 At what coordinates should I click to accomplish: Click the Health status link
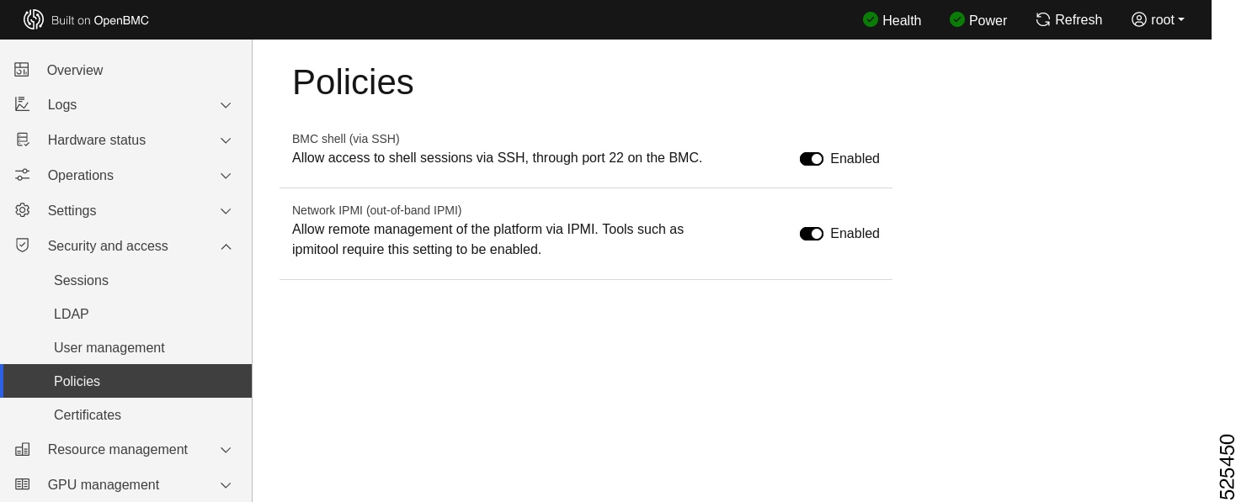[x=892, y=19]
